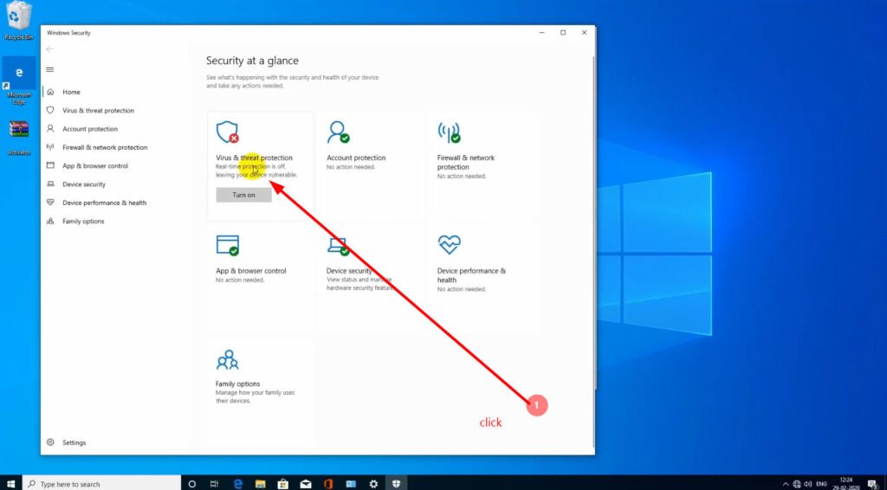
Task: Click the hamburger menu icon in sidebar
Action: point(49,69)
